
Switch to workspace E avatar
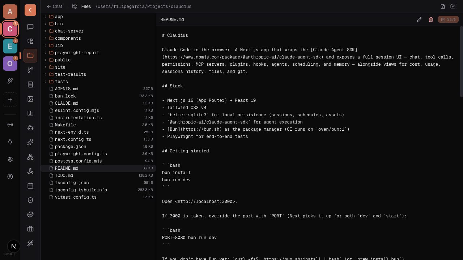10,46
